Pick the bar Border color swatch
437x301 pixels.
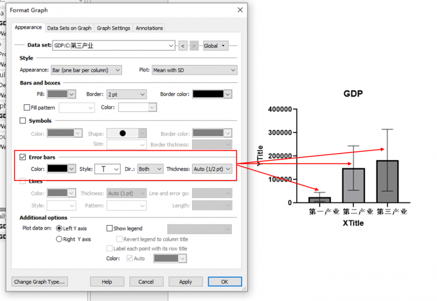point(211,94)
